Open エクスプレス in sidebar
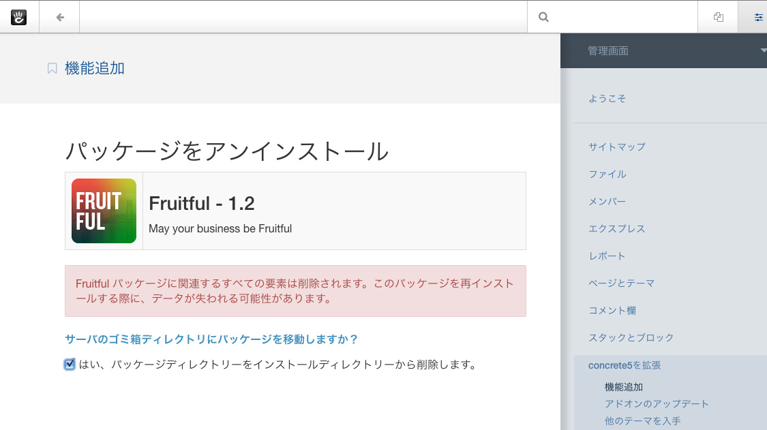Viewport: 767px width, 430px height. pos(617,229)
